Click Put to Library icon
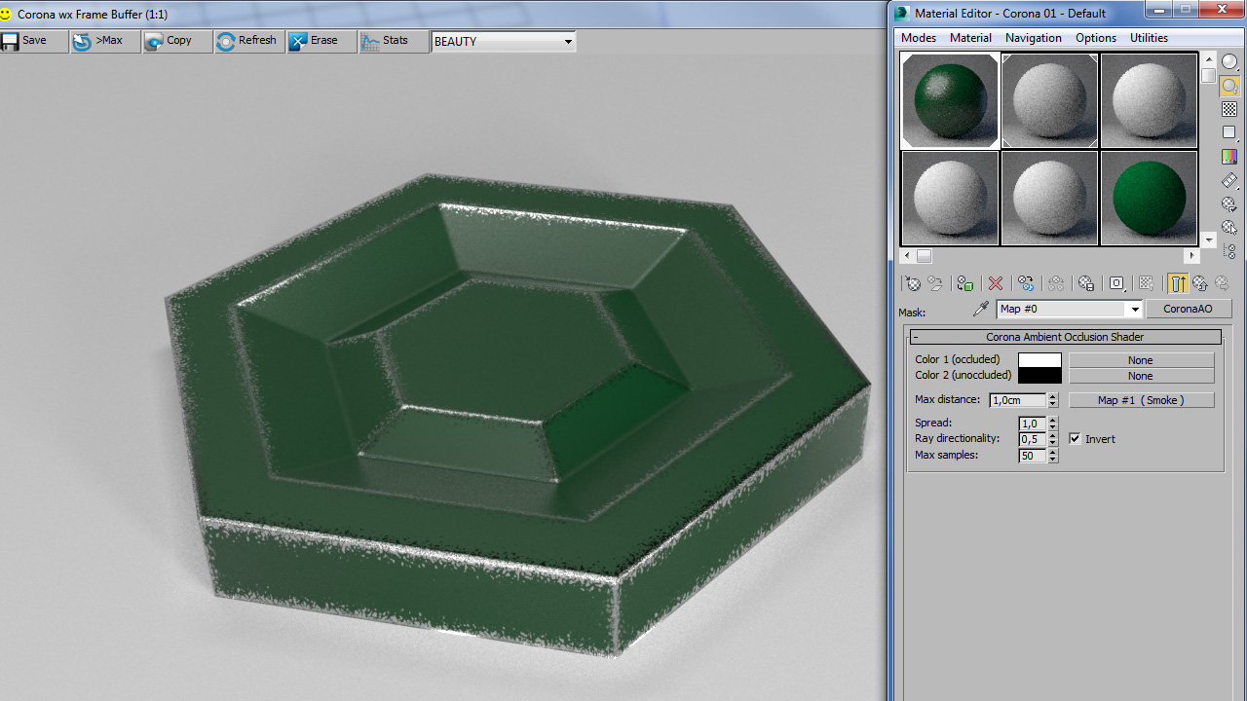The image size is (1247, 701). [1086, 283]
